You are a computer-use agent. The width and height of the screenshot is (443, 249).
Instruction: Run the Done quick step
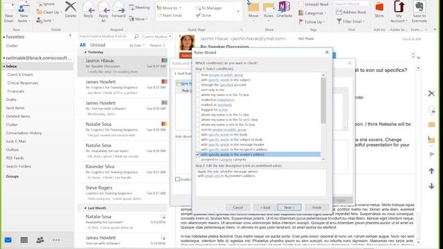click(204, 15)
